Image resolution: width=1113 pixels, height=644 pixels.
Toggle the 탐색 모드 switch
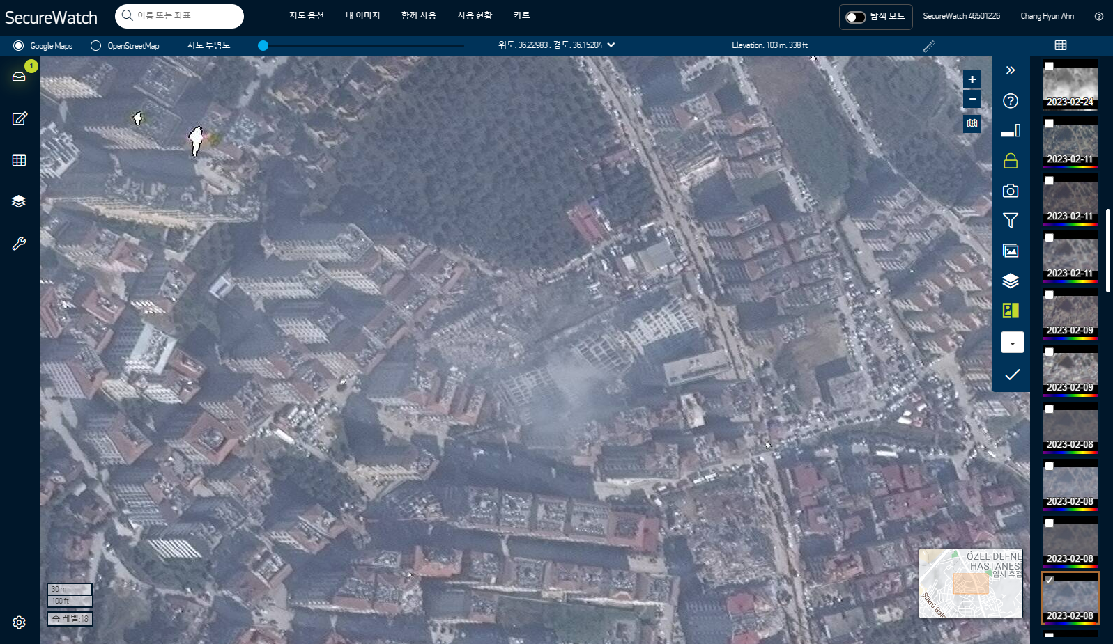click(855, 17)
